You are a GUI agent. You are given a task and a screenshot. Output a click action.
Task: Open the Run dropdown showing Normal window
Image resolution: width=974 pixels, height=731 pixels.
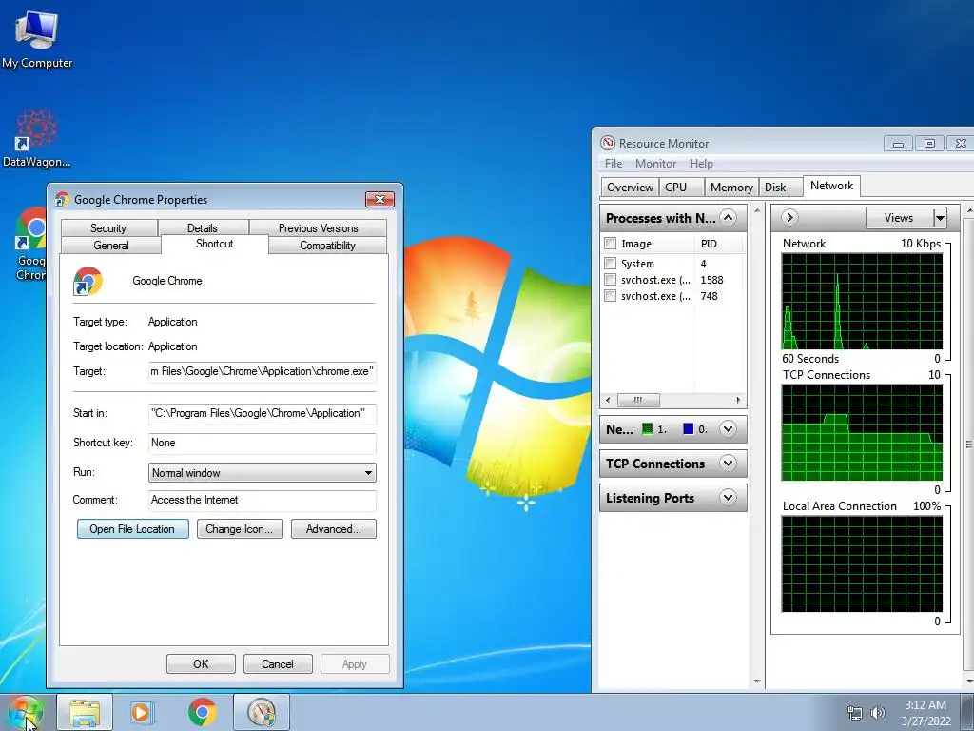(x=263, y=472)
